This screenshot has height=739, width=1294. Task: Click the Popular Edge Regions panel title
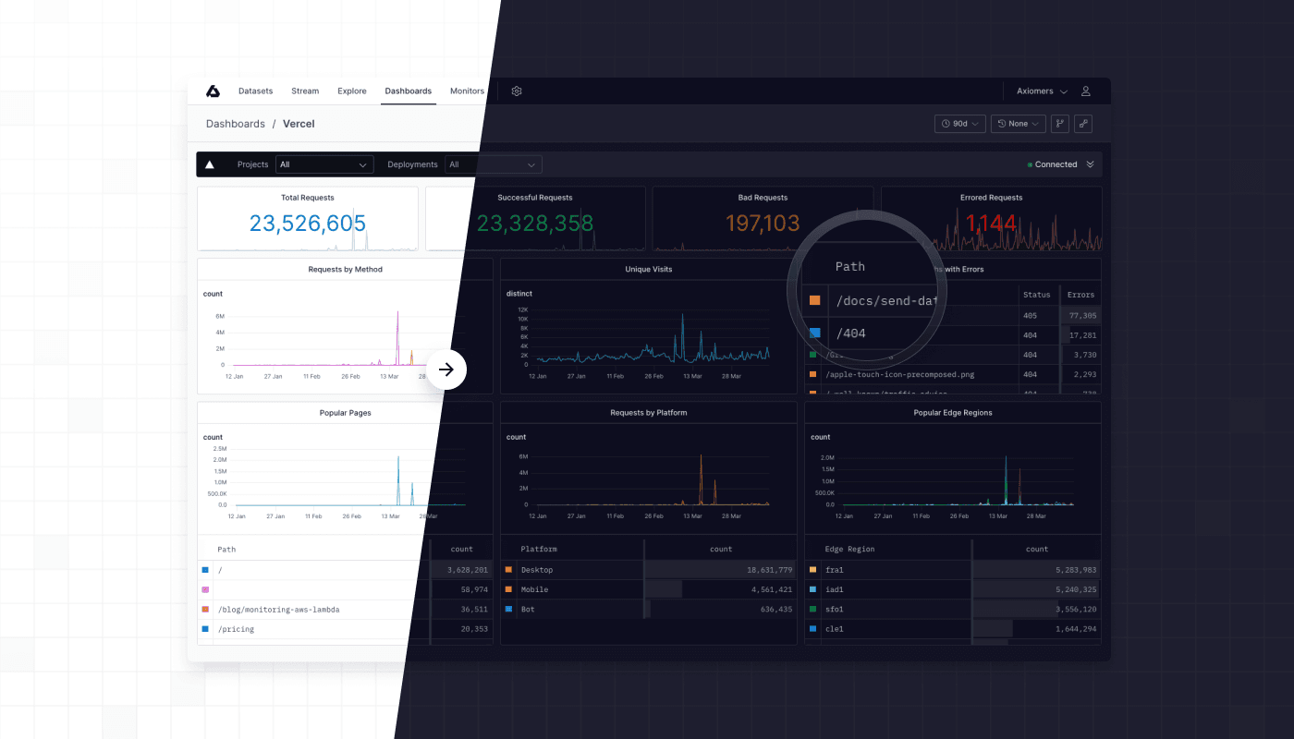pos(952,413)
